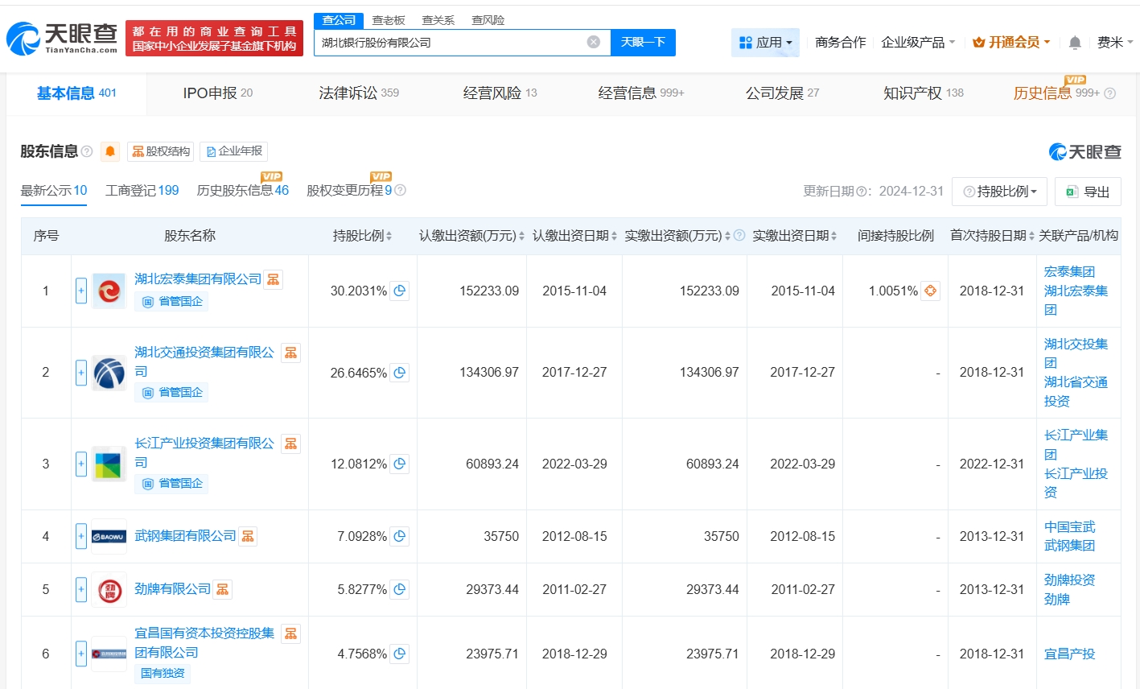Open the 持股比例 filter dropdown
This screenshot has height=689, width=1140.
[999, 192]
